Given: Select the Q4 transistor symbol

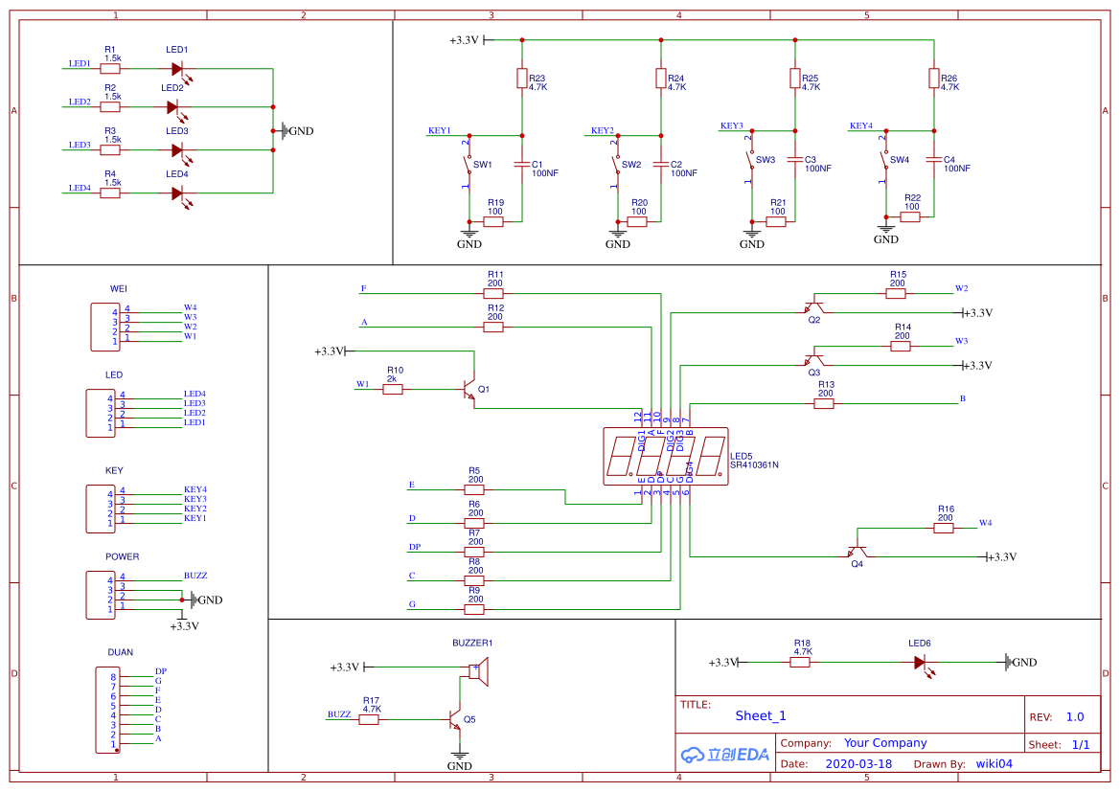Looking at the screenshot, I should [857, 553].
